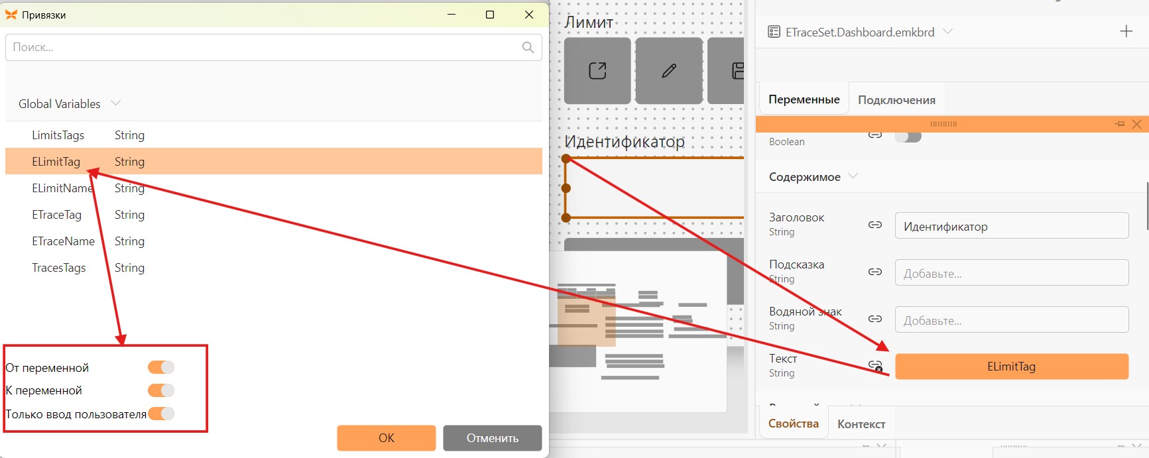Toggle the К переменной switch
The width and height of the screenshot is (1149, 458).
[x=160, y=390]
